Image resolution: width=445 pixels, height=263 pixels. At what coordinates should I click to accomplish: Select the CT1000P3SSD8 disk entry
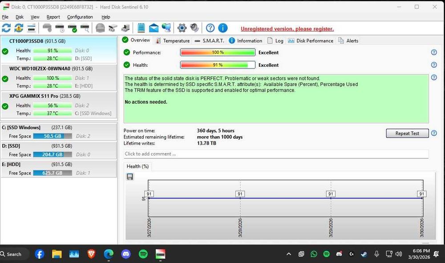coord(59,50)
